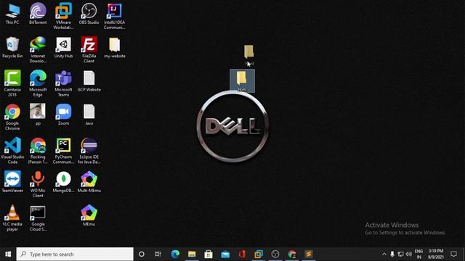Select the Multi-MEmu desktop icon
The image size is (465, 261).
coord(89,182)
